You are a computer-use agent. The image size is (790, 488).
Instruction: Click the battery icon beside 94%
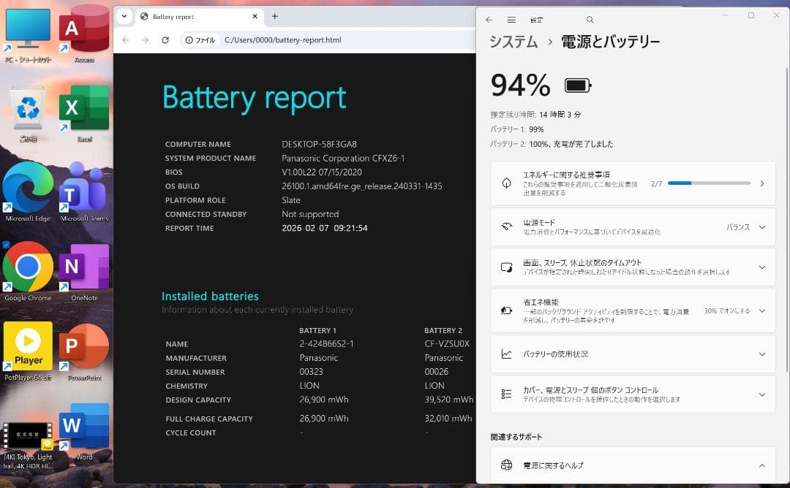(x=576, y=84)
